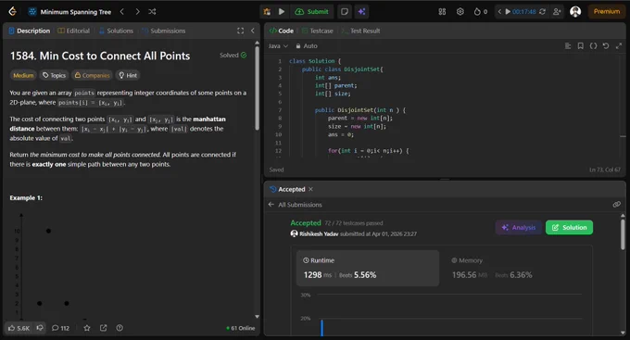Go back to All Submissions

pos(296,205)
